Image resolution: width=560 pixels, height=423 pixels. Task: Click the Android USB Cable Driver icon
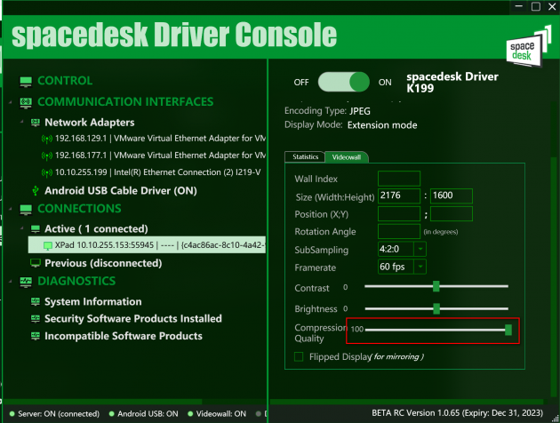point(35,190)
